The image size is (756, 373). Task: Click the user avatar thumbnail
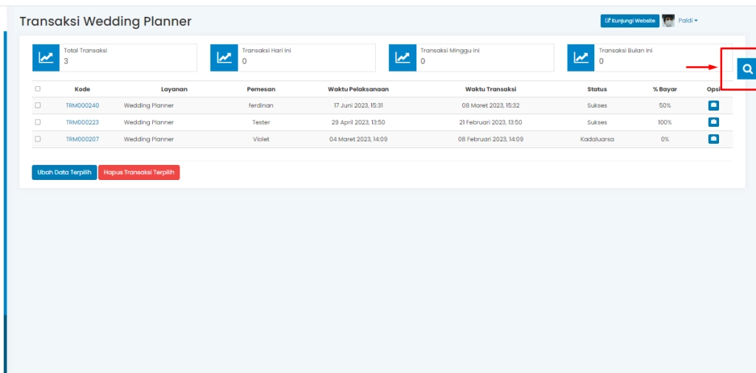coord(668,21)
